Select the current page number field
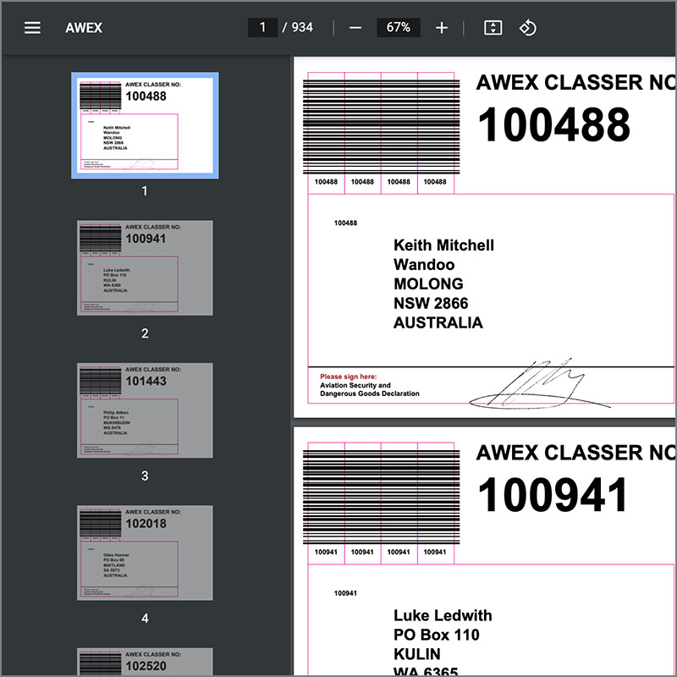The width and height of the screenshot is (677, 677). tap(263, 28)
